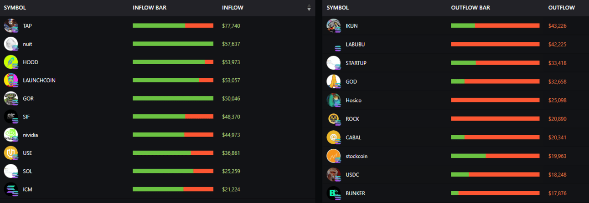Click the nuit inflow bar
Viewport: 589px width, 203px height.
coord(173,44)
